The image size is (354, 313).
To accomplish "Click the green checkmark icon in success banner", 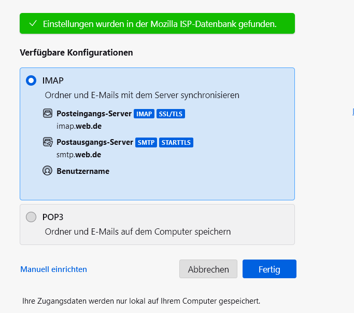I will click(x=33, y=24).
